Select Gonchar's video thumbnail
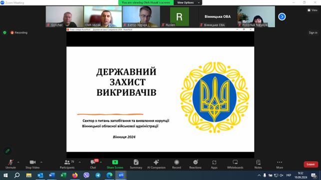The image size is (321, 180). [64, 16]
